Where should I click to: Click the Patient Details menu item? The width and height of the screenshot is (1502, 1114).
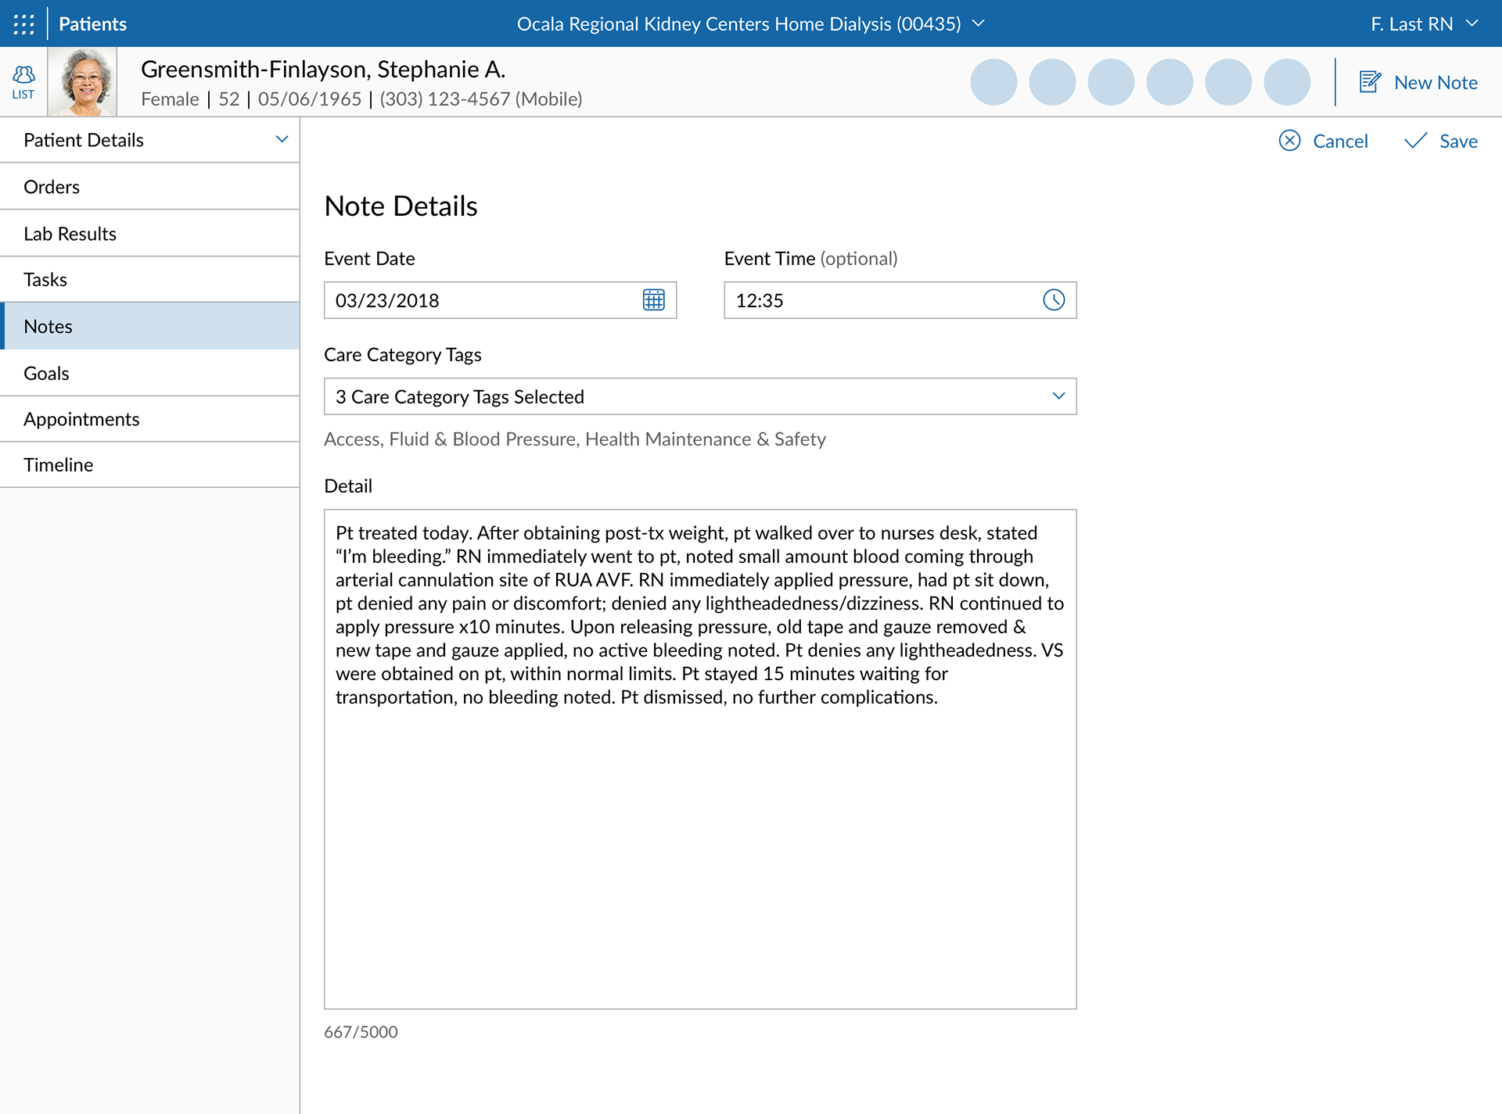point(149,140)
